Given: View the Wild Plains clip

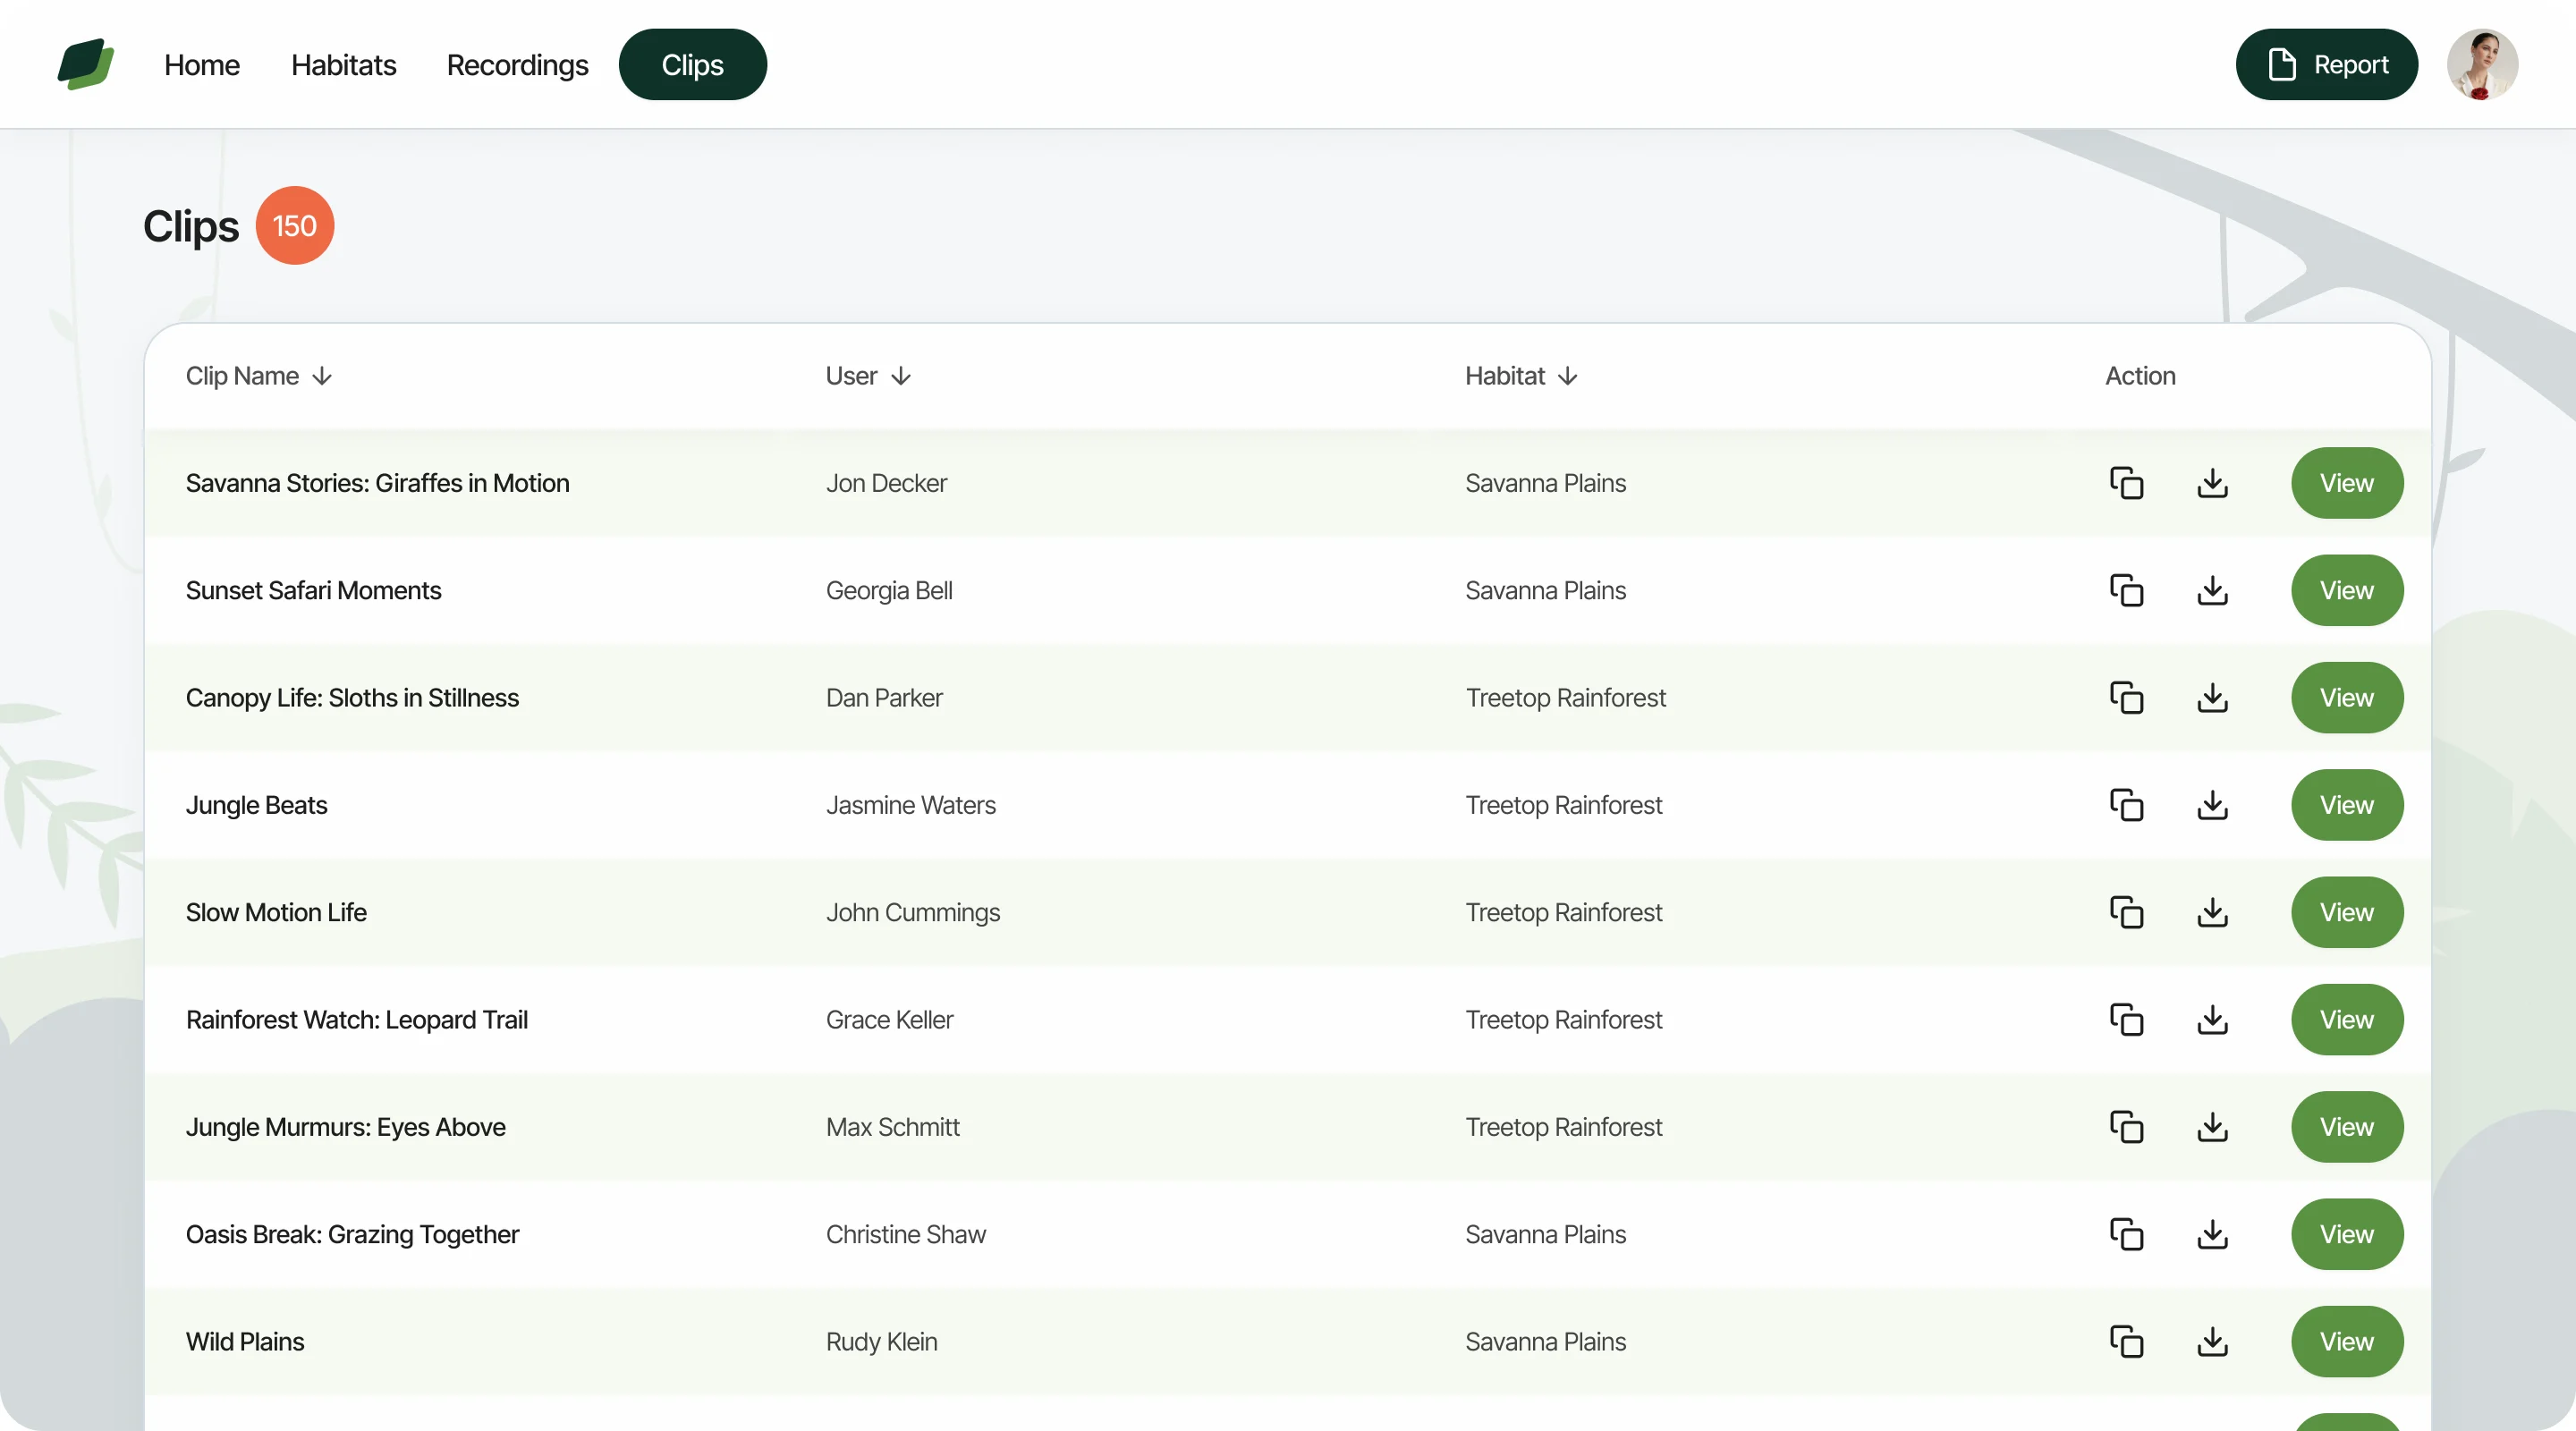Looking at the screenshot, I should click(2346, 1341).
